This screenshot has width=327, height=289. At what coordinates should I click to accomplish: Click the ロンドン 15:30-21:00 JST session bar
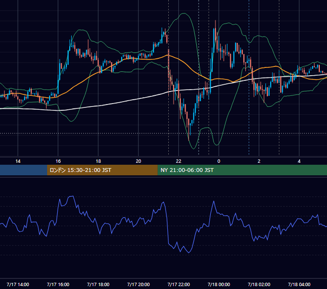tap(102, 170)
